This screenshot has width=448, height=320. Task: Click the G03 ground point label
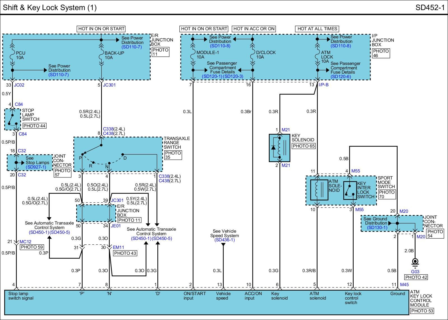coord(415,272)
